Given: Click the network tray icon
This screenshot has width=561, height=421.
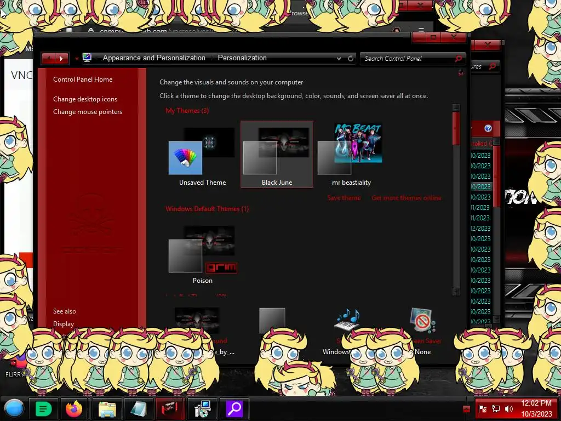Looking at the screenshot, I should [496, 409].
